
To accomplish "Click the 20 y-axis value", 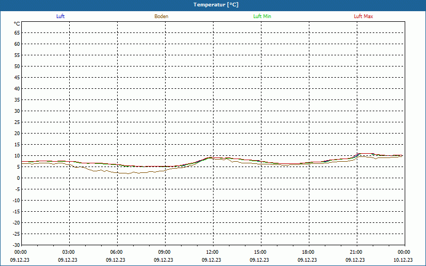I will click(x=17, y=134).
